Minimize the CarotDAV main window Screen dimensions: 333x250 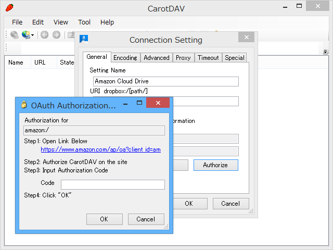coord(285,7)
